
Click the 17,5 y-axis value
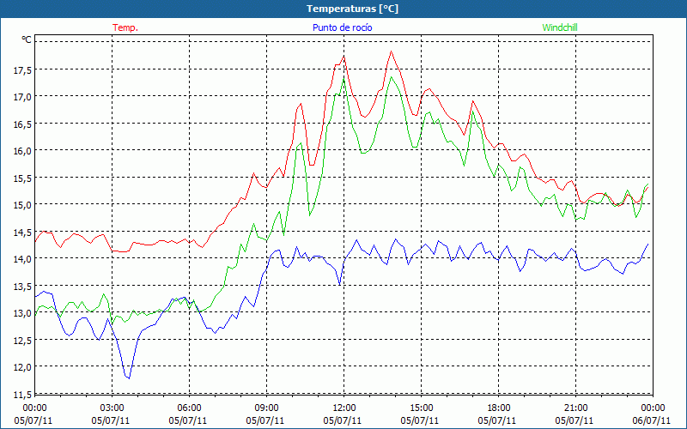pyautogui.click(x=22, y=70)
